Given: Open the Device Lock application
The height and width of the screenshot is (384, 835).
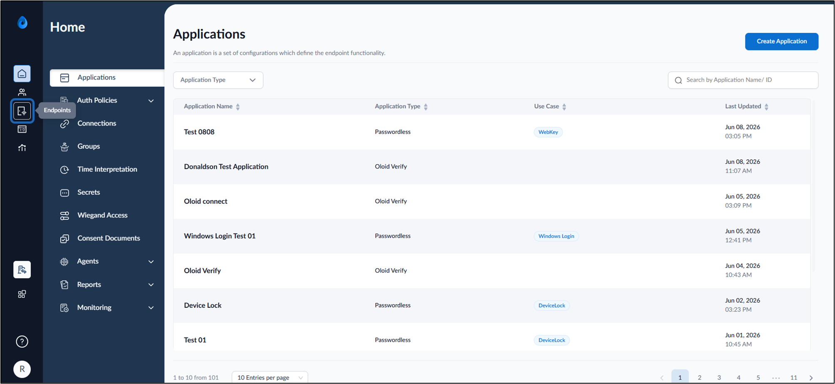Looking at the screenshot, I should pos(203,305).
